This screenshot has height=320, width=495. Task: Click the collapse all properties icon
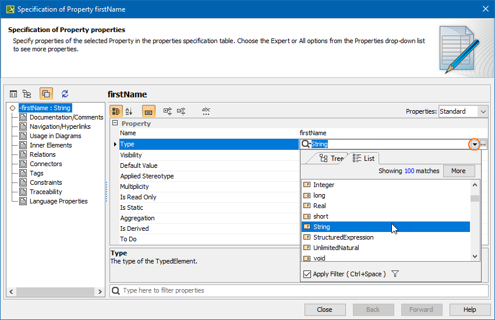(x=181, y=111)
